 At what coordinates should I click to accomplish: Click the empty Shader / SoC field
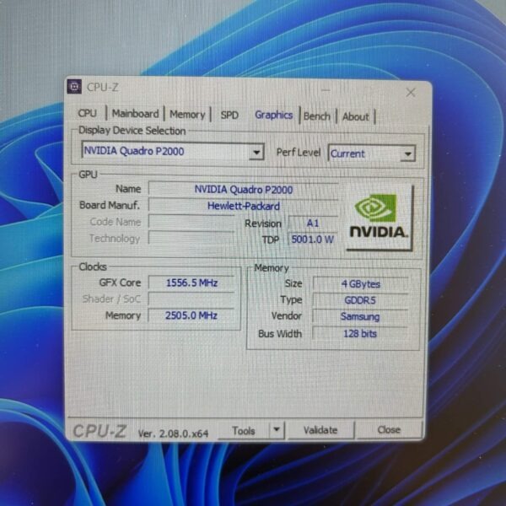pyautogui.click(x=191, y=299)
